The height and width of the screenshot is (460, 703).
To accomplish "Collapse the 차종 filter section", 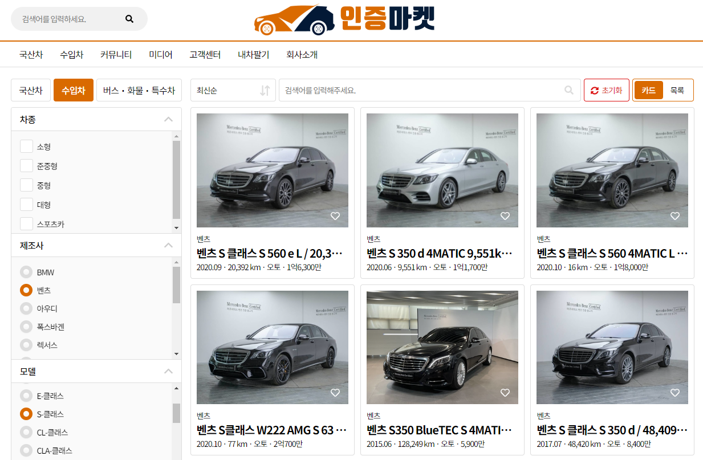I will pos(168,120).
